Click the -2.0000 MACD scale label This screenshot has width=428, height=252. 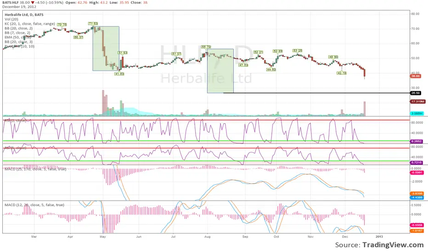click(x=417, y=181)
